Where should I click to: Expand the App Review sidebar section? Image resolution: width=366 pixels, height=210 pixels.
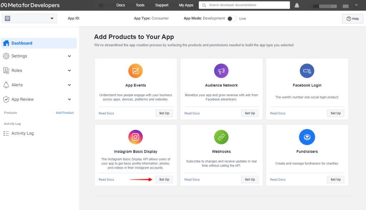[69, 99]
